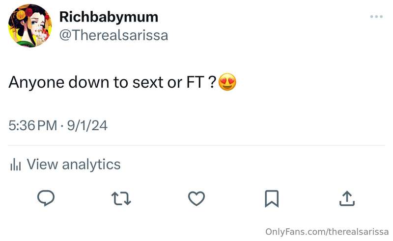Open the share upload arrow icon
393x241 pixels.
347,198
